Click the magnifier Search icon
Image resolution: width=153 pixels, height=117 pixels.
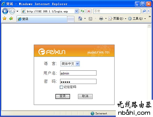[x=144, y=11]
